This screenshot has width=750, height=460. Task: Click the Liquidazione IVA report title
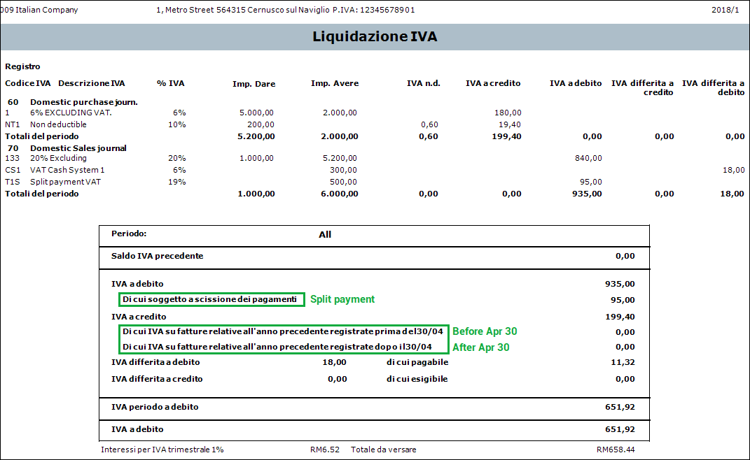(x=375, y=37)
